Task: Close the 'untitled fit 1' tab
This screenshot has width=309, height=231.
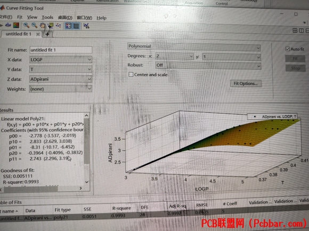Action: point(38,35)
